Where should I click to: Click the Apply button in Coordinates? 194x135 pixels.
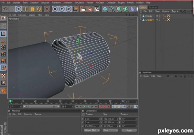point(129,130)
